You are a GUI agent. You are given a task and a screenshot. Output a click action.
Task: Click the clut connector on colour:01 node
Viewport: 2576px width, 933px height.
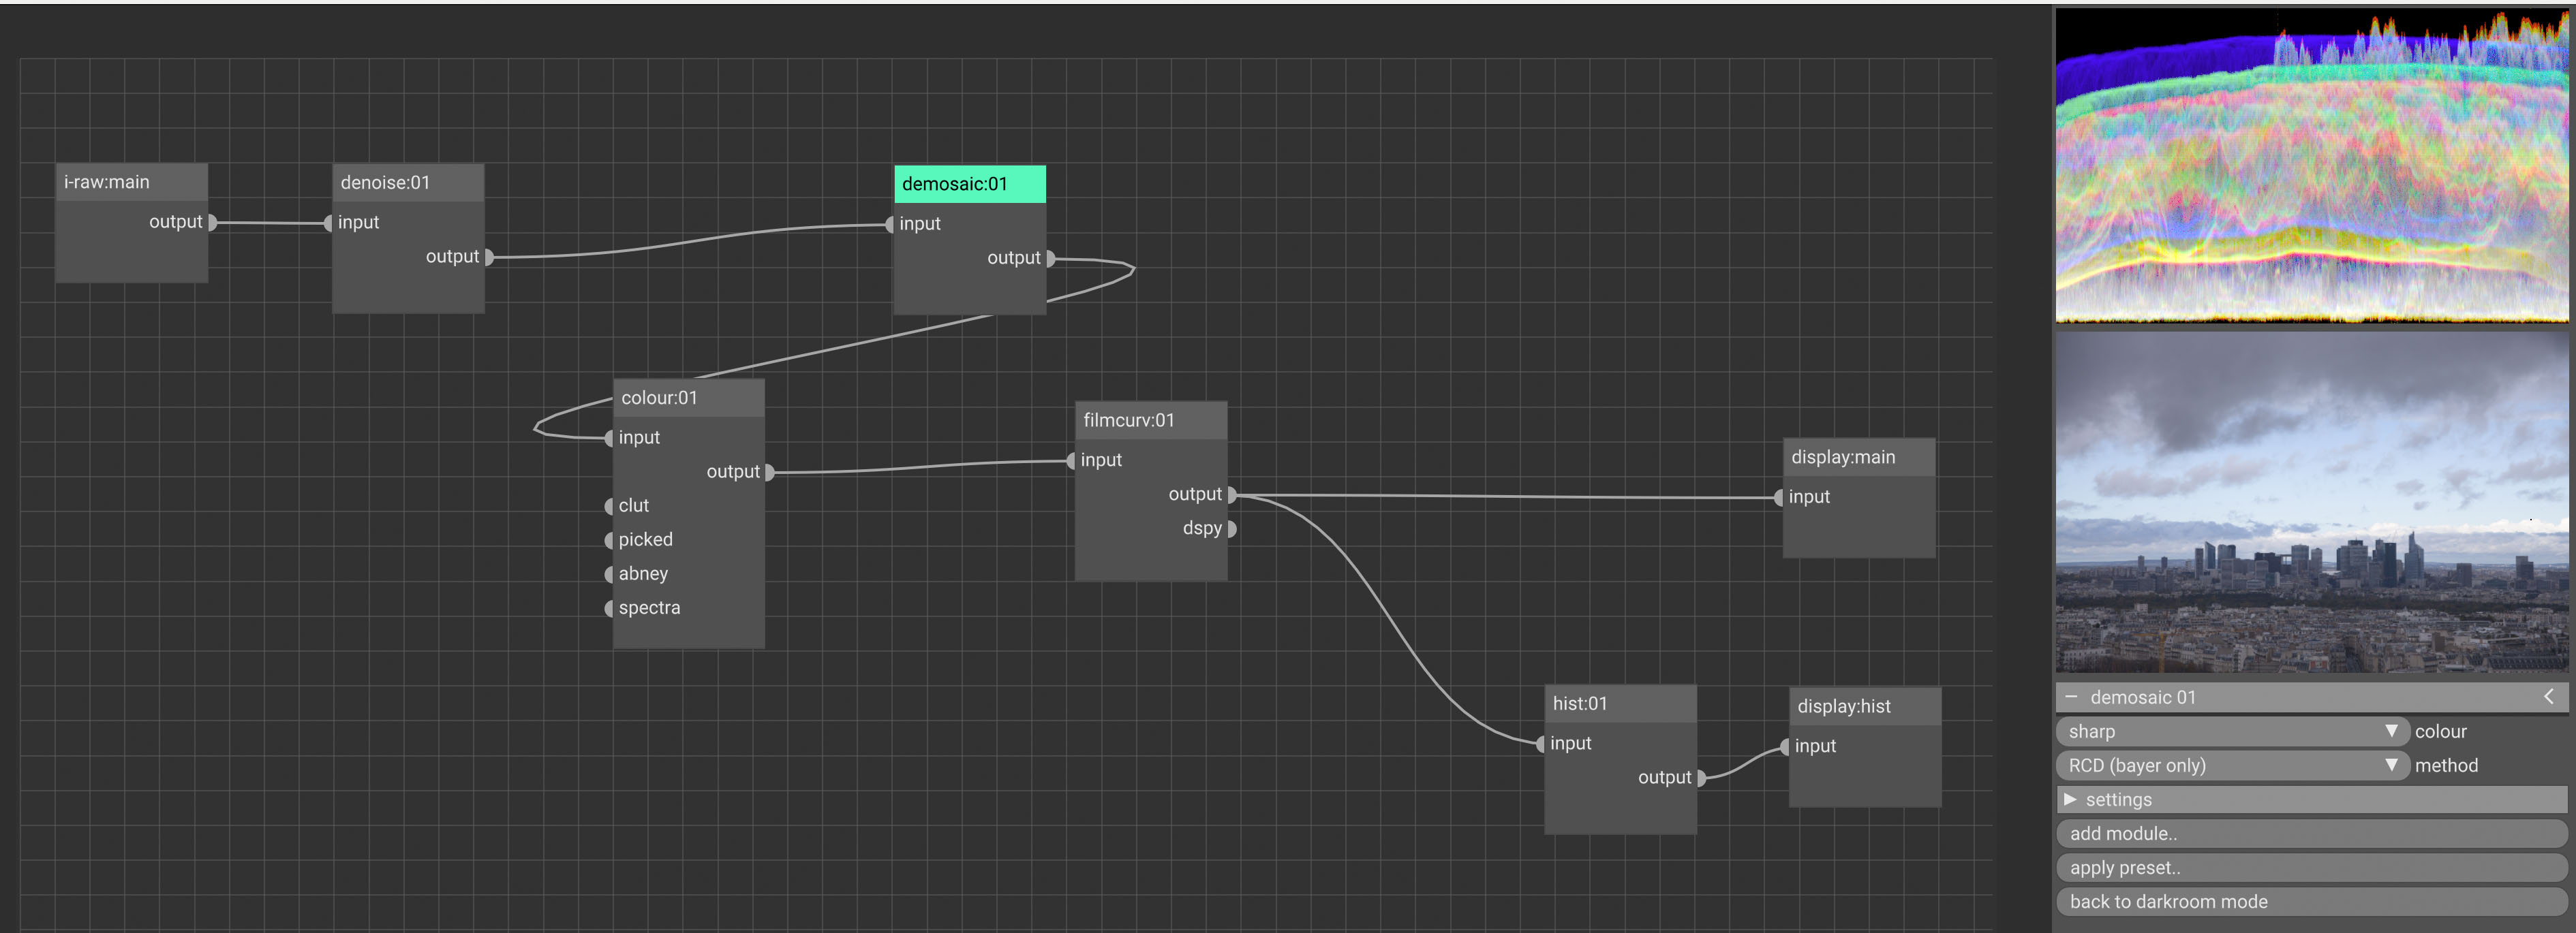[609, 507]
